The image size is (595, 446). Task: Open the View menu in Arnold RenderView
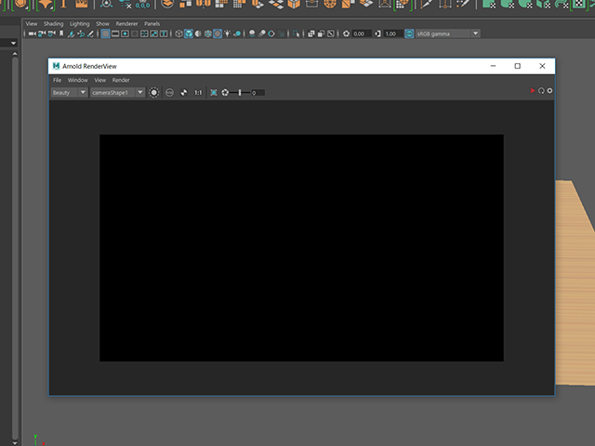coord(100,80)
